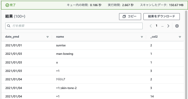Open the date_ymd column sort dropdown arrow
The height and width of the screenshot is (99, 188).
pyautogui.click(x=47, y=37)
